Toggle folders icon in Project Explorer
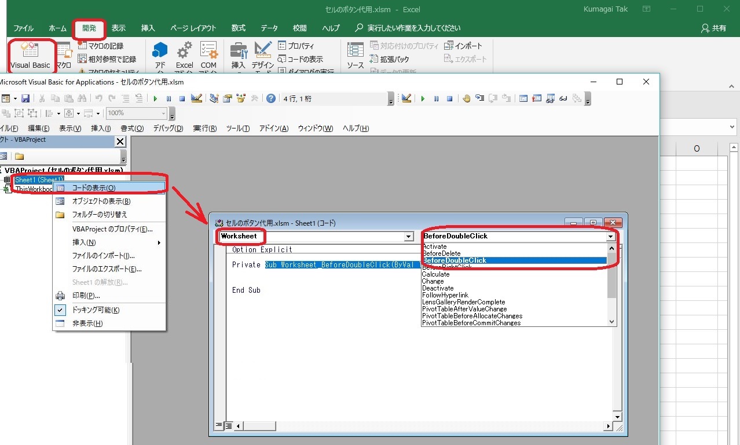740x445 pixels. [x=19, y=156]
